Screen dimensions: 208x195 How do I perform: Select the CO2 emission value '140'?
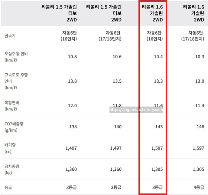[118, 127]
